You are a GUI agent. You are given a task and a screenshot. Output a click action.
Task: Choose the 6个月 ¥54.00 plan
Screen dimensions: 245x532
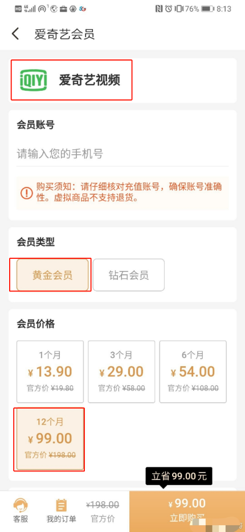pos(193,372)
